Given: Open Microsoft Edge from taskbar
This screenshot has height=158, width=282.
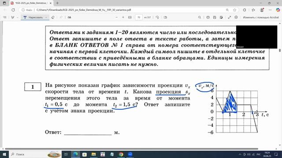Looking at the screenshot, I should 75,154.
